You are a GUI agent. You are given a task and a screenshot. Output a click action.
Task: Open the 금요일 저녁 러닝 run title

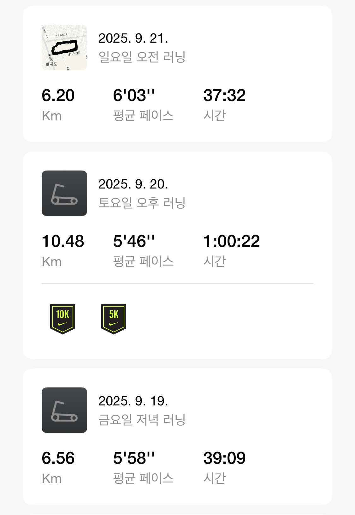coord(142,420)
